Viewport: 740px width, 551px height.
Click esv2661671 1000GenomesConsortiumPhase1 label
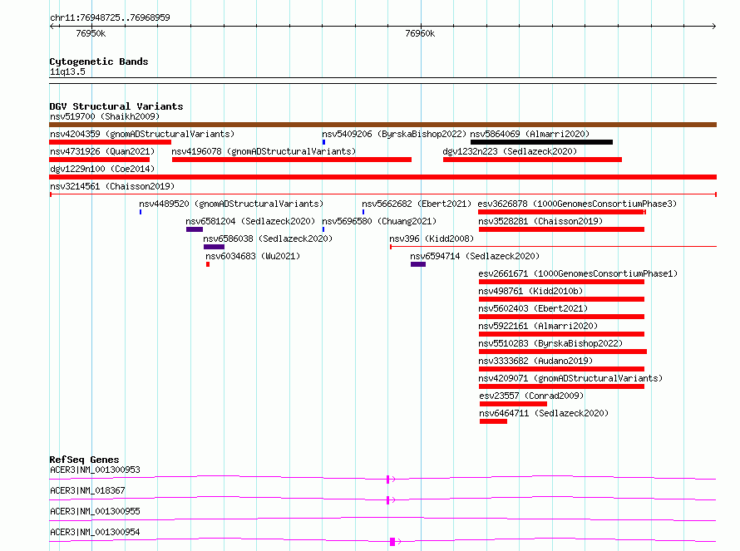(578, 273)
